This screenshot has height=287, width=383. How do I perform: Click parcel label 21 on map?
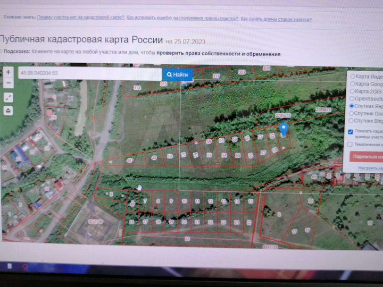(197, 222)
